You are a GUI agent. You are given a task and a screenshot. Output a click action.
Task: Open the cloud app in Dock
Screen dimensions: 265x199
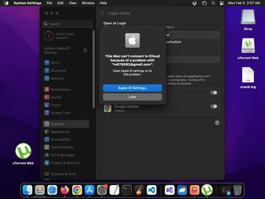(x=182, y=190)
